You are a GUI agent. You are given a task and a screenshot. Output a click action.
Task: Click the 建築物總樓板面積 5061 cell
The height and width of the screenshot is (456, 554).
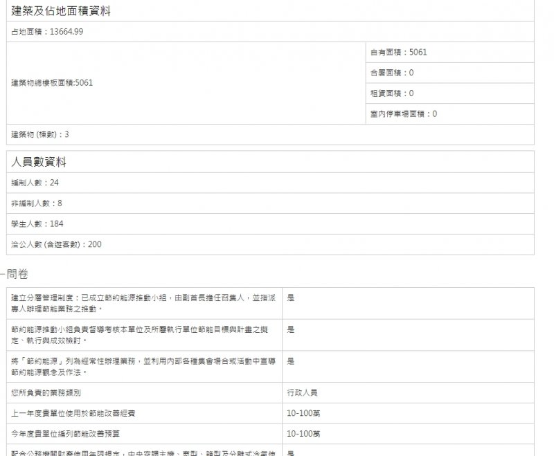[x=52, y=83]
